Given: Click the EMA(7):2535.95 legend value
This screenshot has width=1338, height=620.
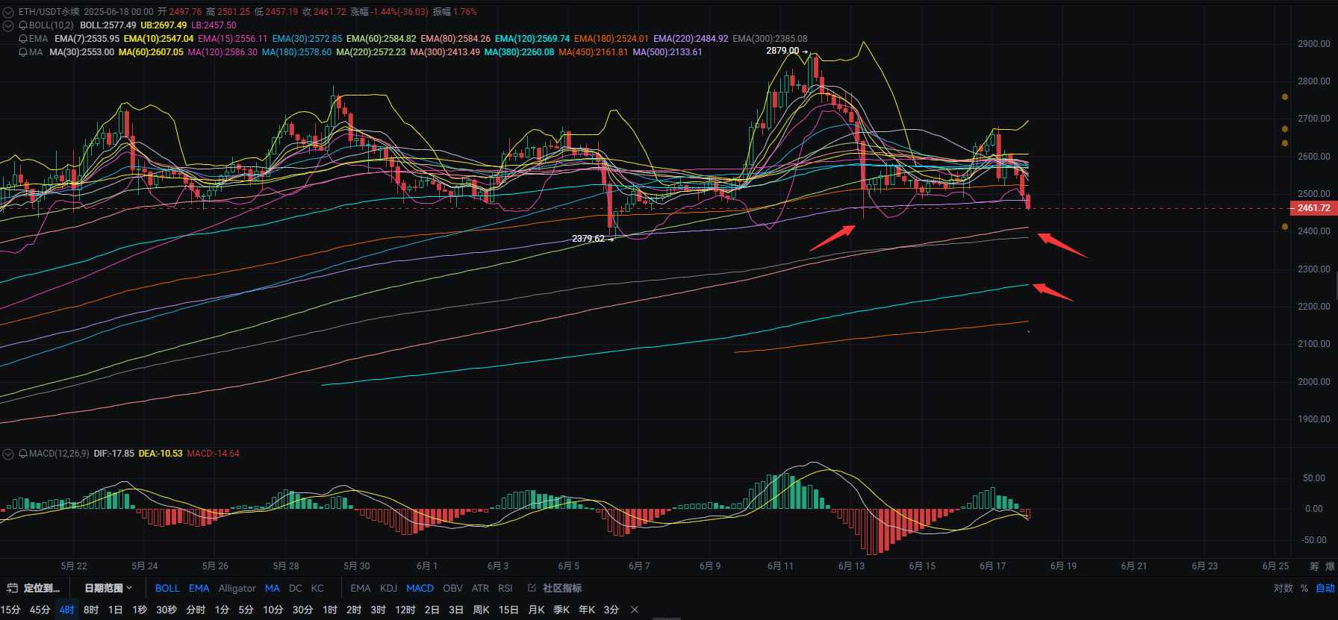Looking at the screenshot, I should pyautogui.click(x=87, y=39).
